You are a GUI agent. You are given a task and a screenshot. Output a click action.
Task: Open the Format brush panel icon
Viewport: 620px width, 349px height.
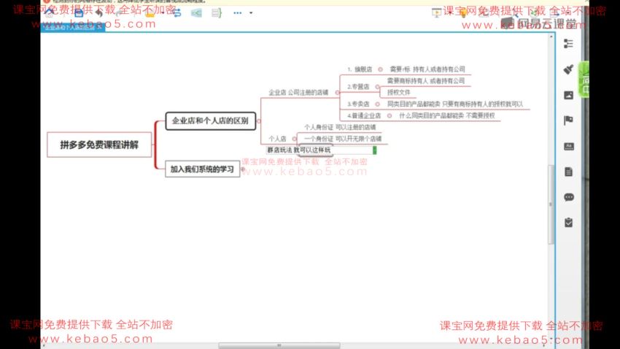coord(568,69)
